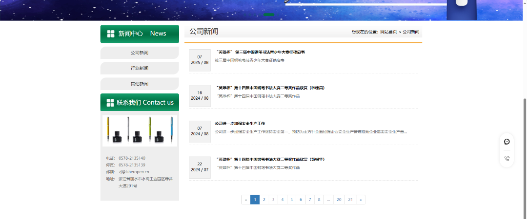
Task: Go to the next page using » arrow
Action: pyautogui.click(x=360, y=200)
